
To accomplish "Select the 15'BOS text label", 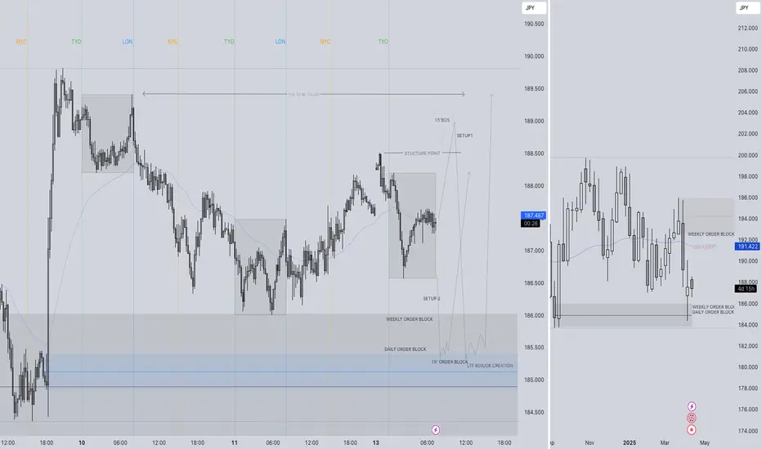I will pos(442,120).
